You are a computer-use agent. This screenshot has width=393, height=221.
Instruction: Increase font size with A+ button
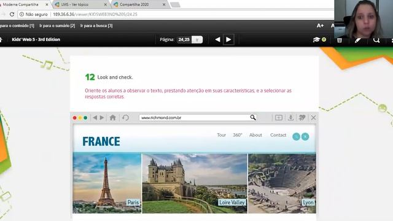click(320, 26)
